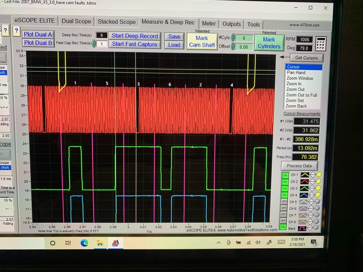Expand the system tray hidden icons chevron
The width and height of the screenshot is (363, 272).
coord(218,243)
